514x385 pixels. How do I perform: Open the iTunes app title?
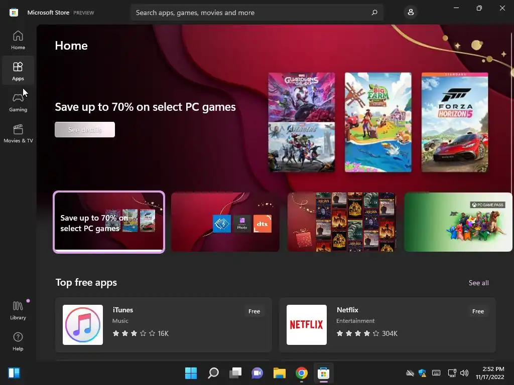coord(123,310)
